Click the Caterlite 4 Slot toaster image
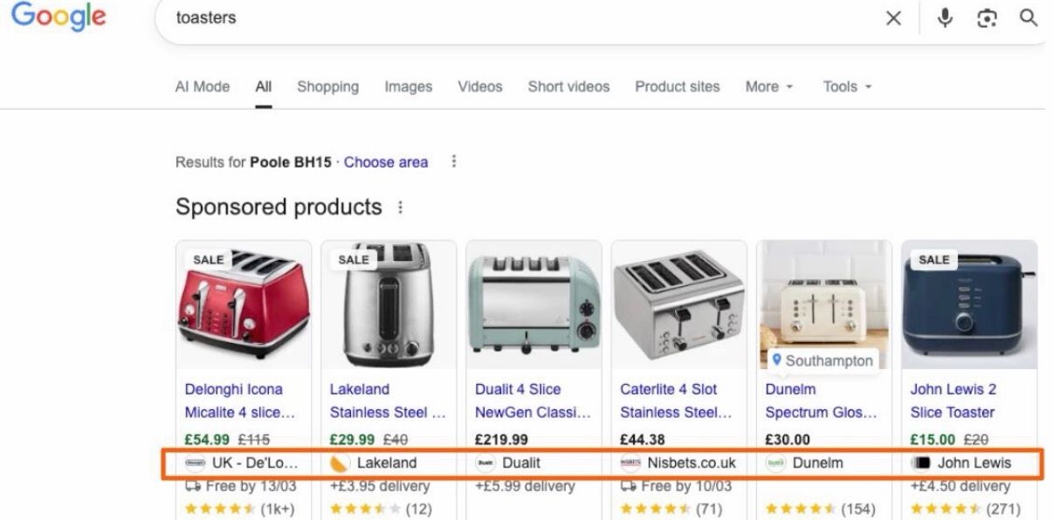1053x520 pixels. (678, 305)
